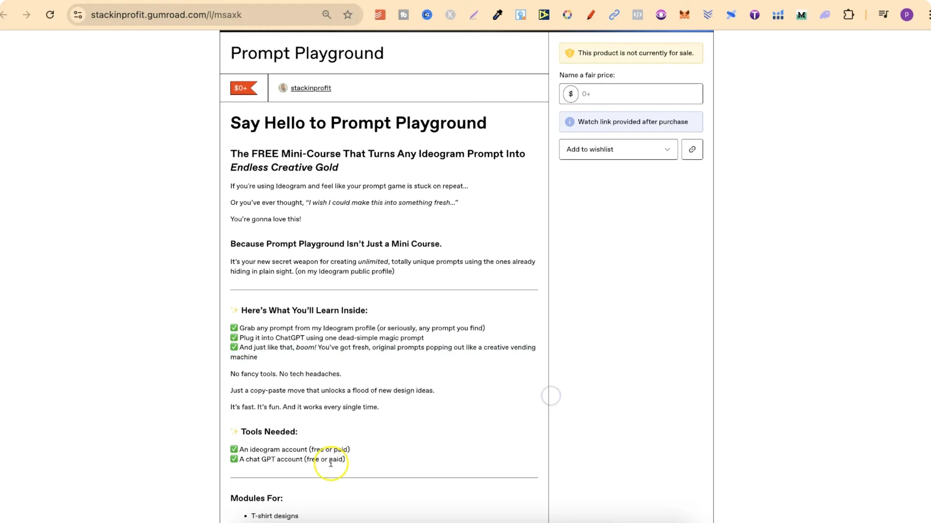931x523 pixels.
Task: Click the copy link button beside wishlist
Action: tap(692, 149)
